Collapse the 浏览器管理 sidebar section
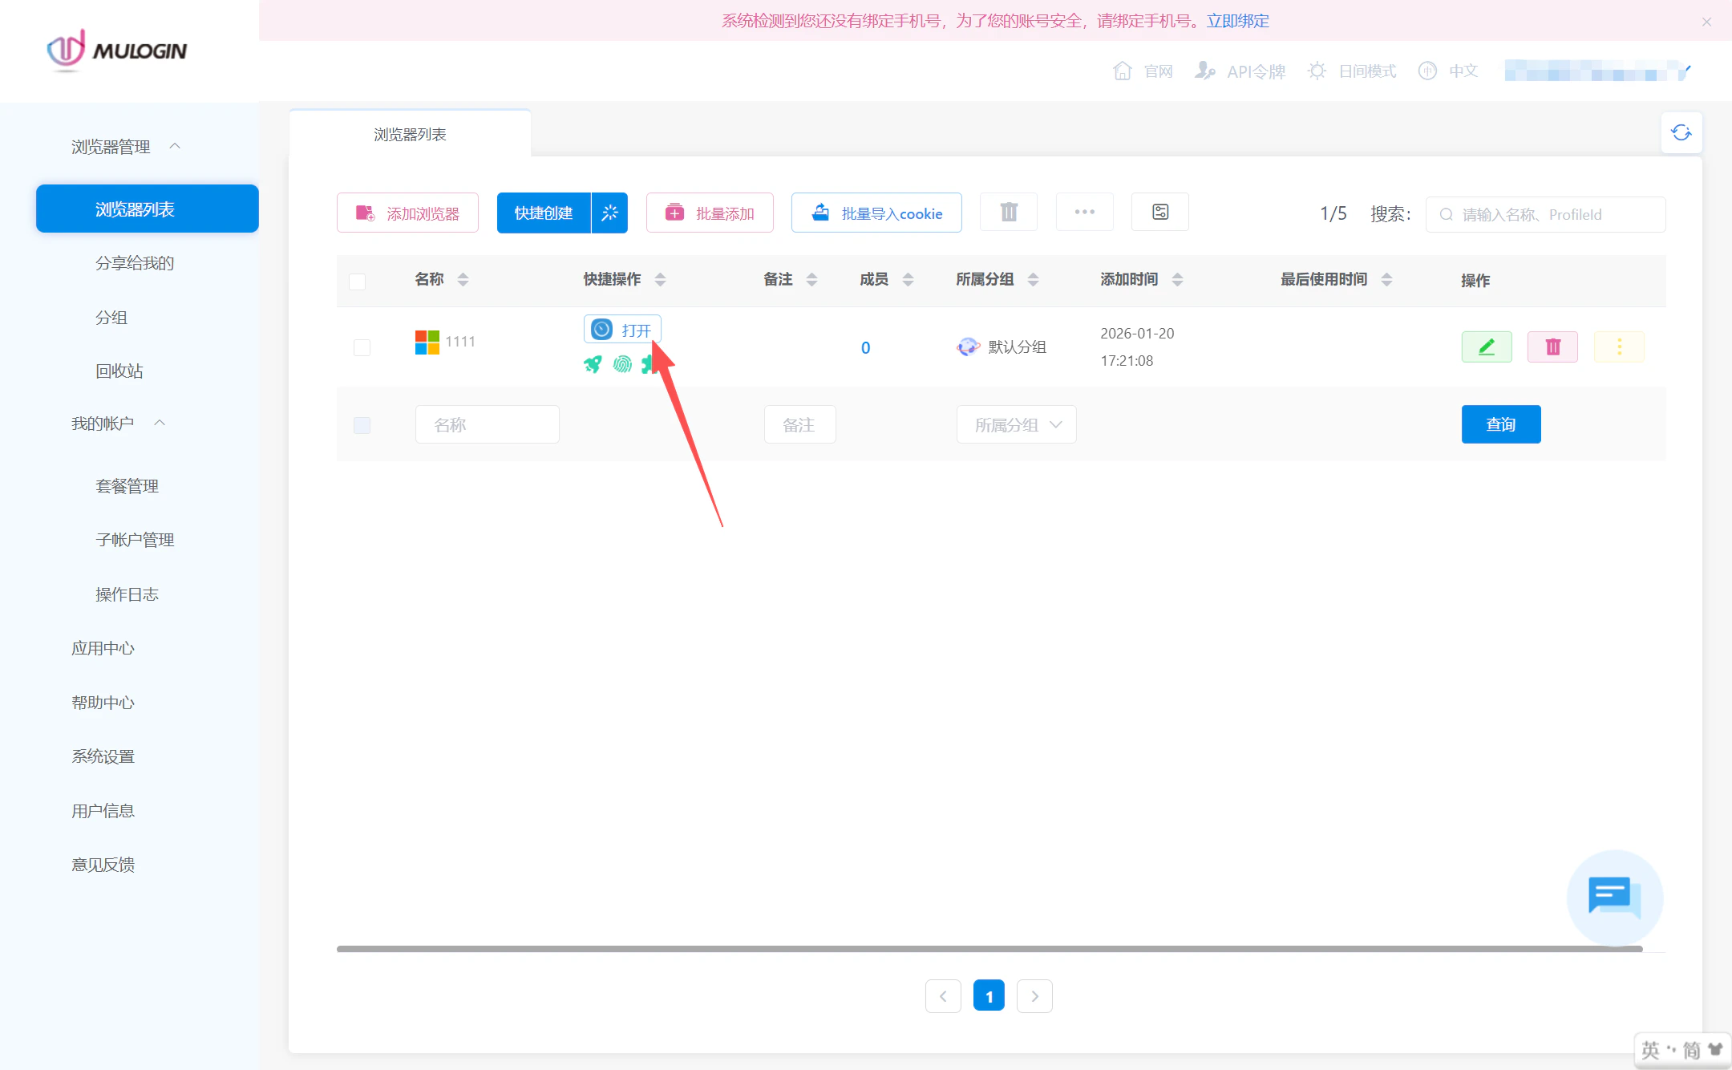 pos(176,146)
